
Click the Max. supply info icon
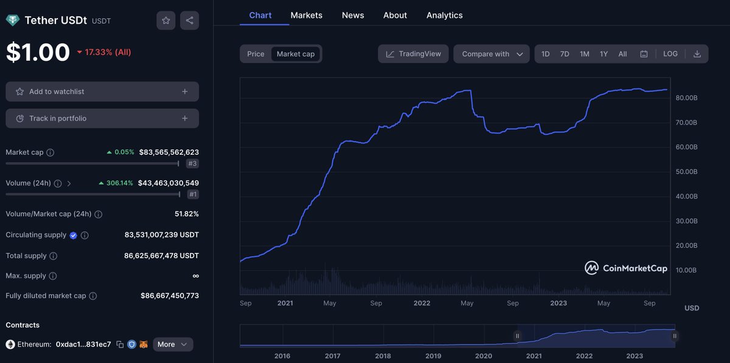53,276
